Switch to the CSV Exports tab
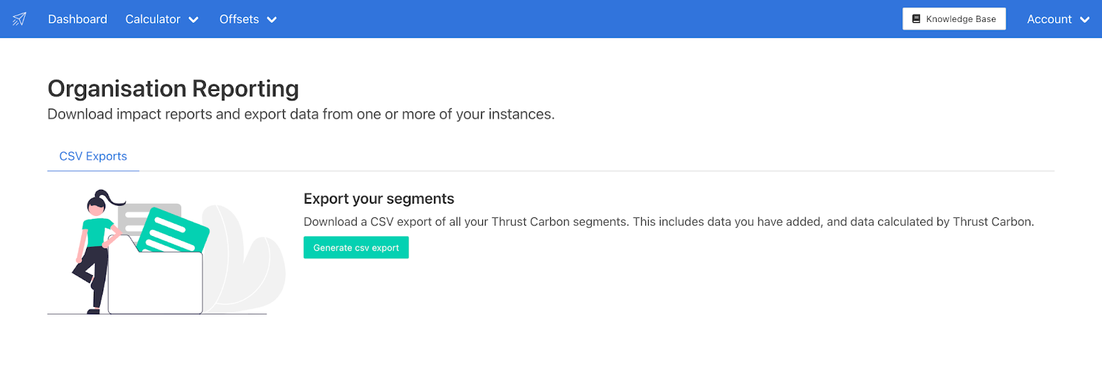The height and width of the screenshot is (366, 1102). [x=93, y=156]
